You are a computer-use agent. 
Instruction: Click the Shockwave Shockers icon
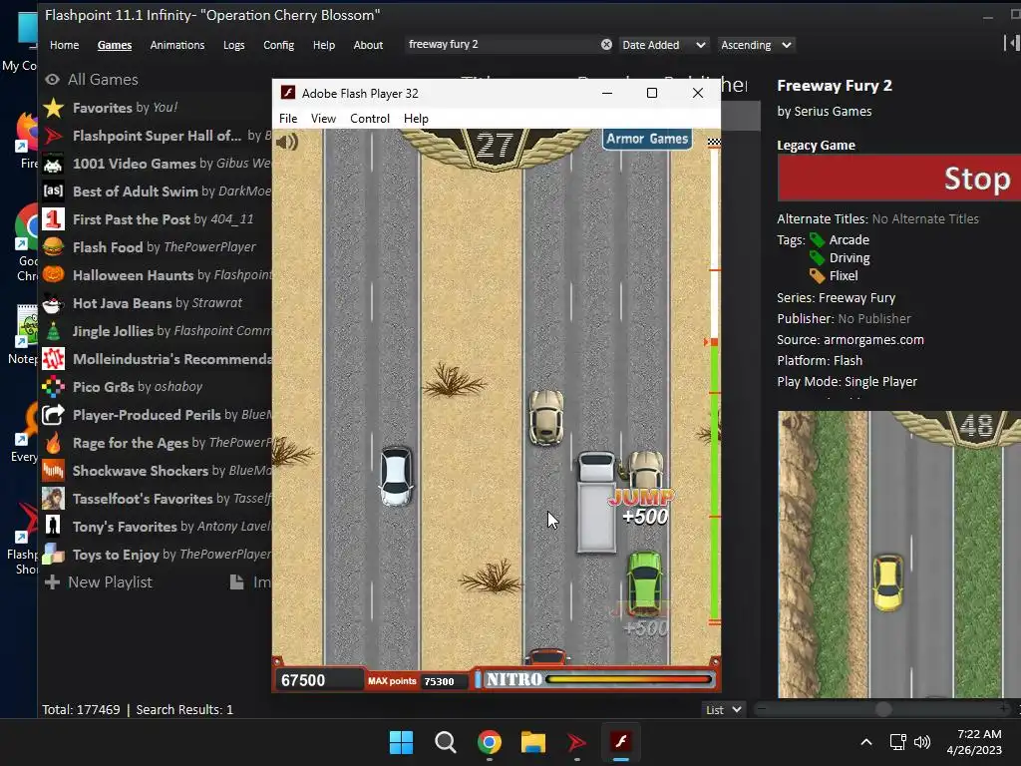(x=54, y=471)
